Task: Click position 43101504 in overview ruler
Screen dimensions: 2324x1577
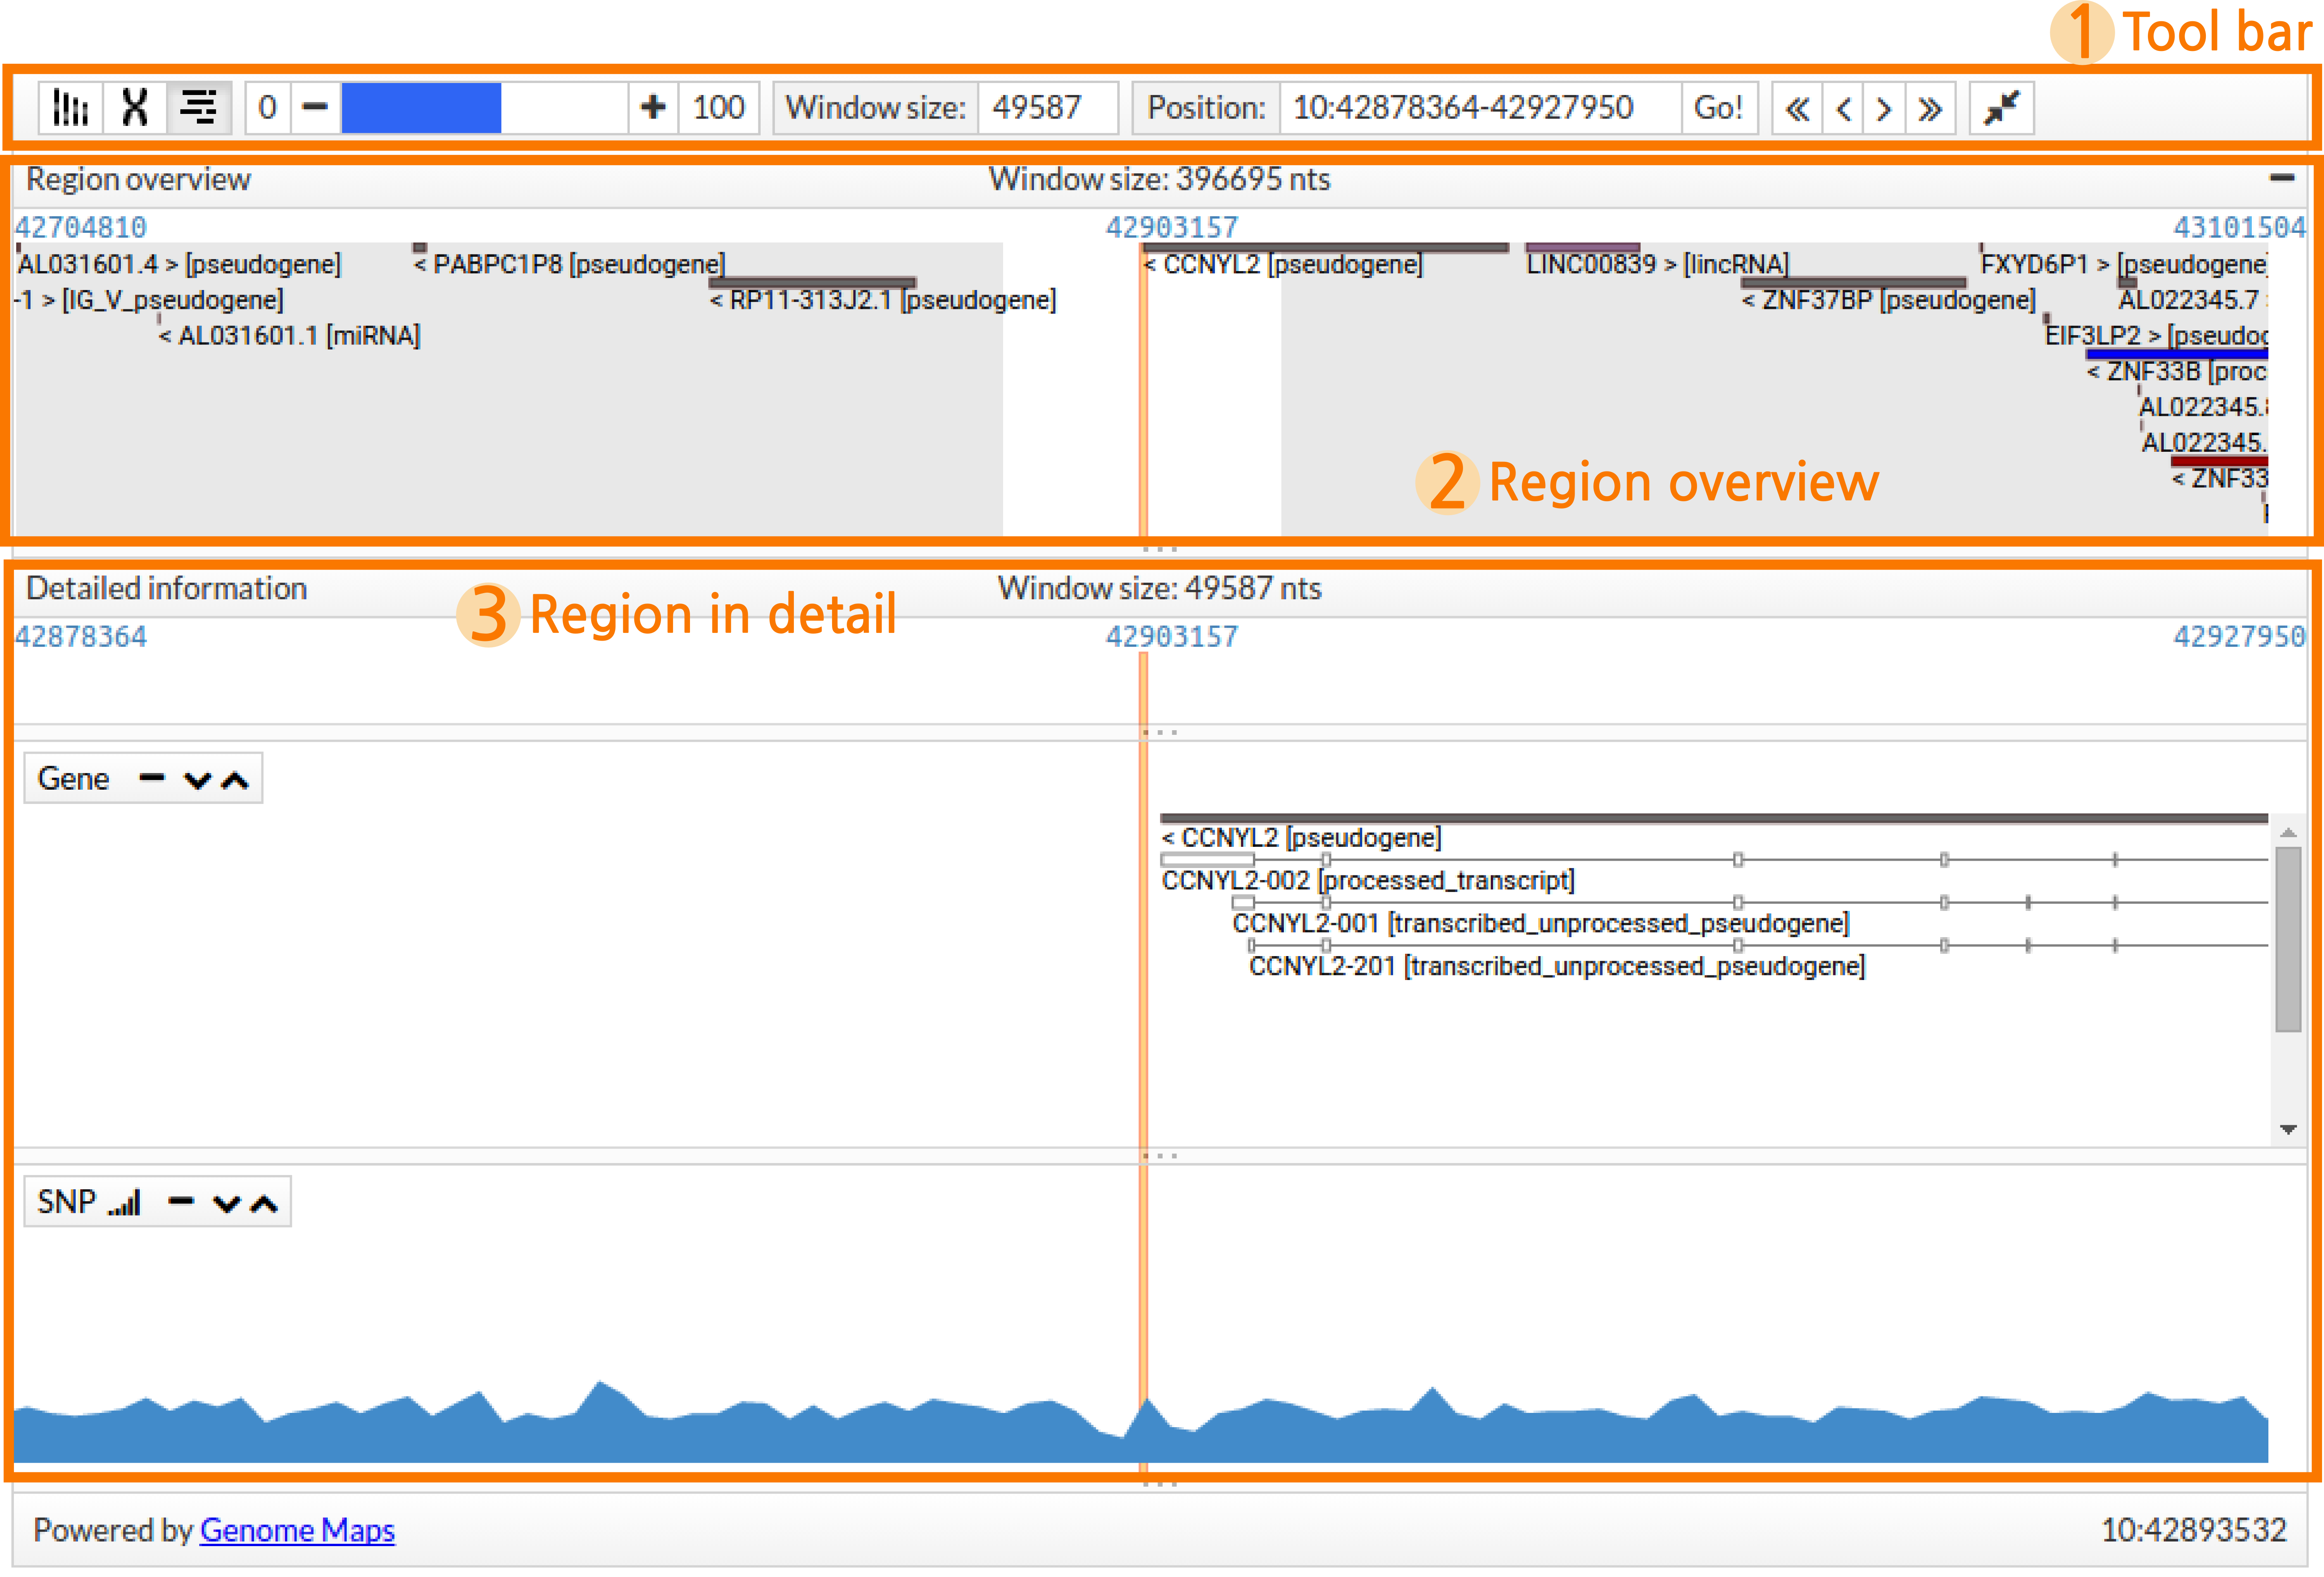Action: [2239, 228]
